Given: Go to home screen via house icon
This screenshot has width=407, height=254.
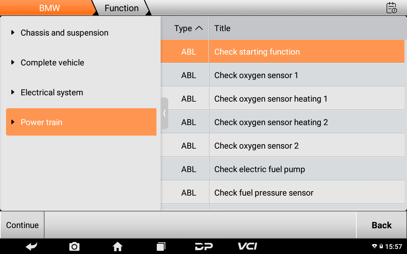Looking at the screenshot, I should click(x=118, y=246).
